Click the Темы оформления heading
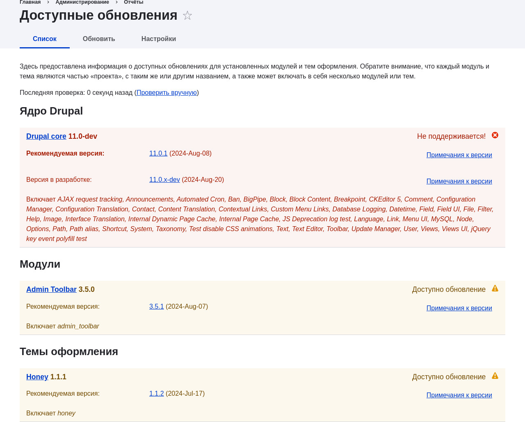525x422 pixels. coord(69,352)
